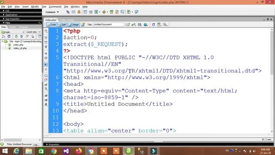This screenshot has width=275, height=155.
Task: Open the Commands menu
Action: (55, 7)
